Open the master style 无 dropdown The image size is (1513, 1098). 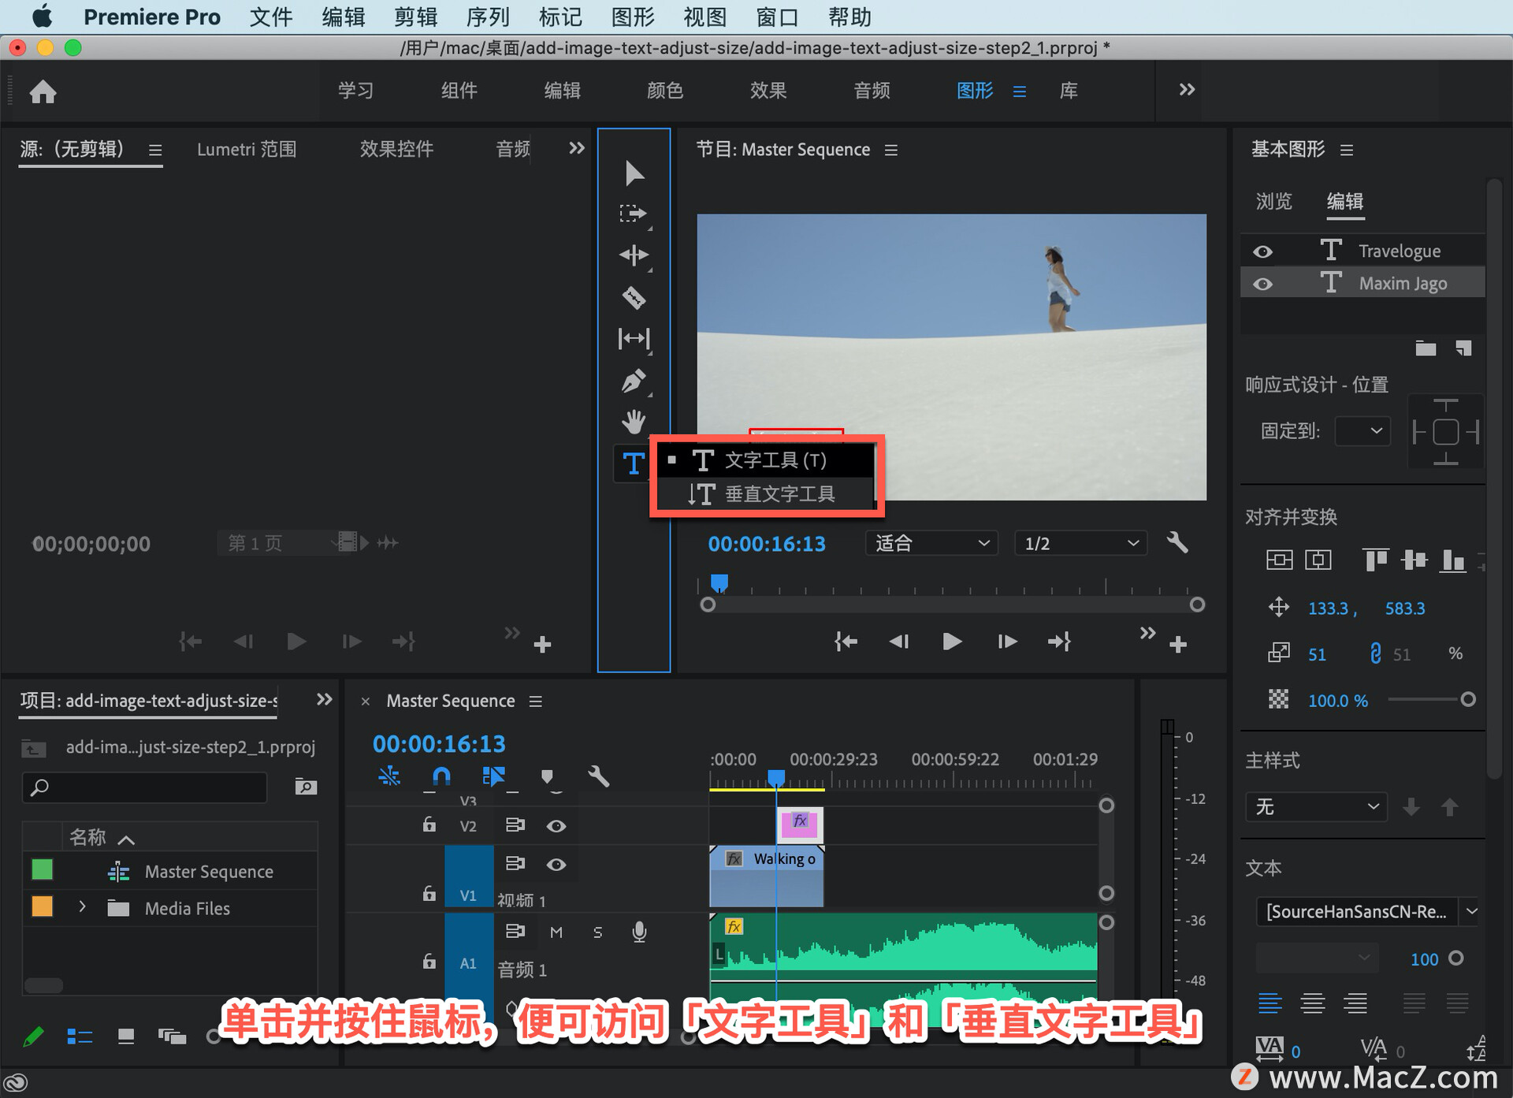point(1315,806)
